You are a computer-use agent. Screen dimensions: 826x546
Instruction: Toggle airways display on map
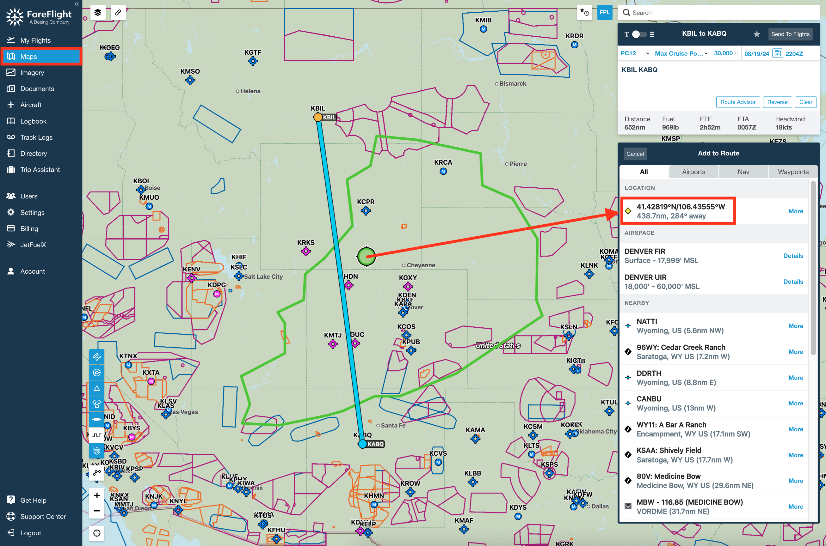(97, 420)
